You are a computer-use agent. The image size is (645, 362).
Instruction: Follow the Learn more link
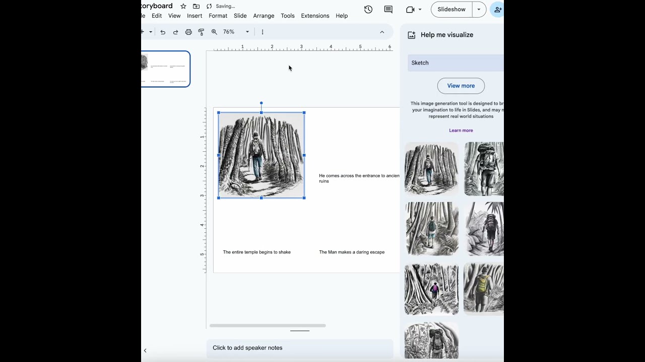point(461,131)
